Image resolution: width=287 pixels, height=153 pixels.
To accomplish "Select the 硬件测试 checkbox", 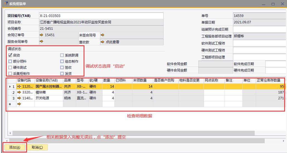I will pyautogui.click(x=10, y=68).
